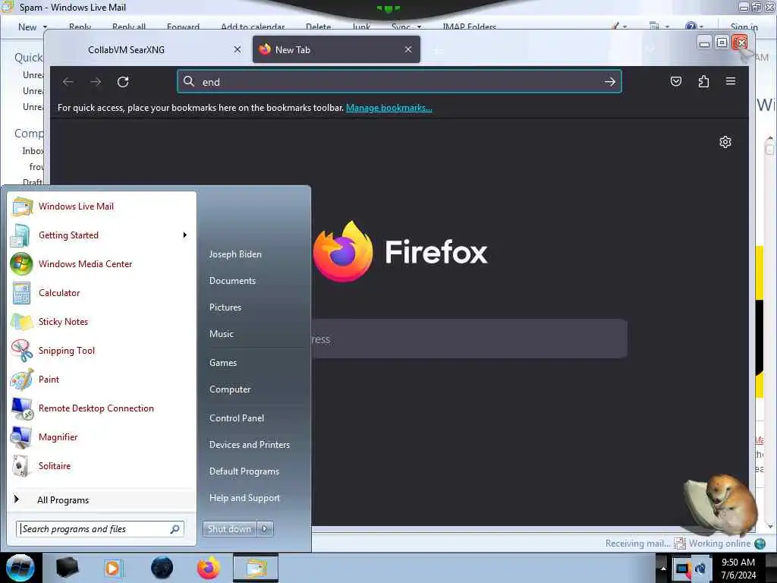Screen dimensions: 777x583
Task: Open Devices and Printers
Action: pos(250,445)
